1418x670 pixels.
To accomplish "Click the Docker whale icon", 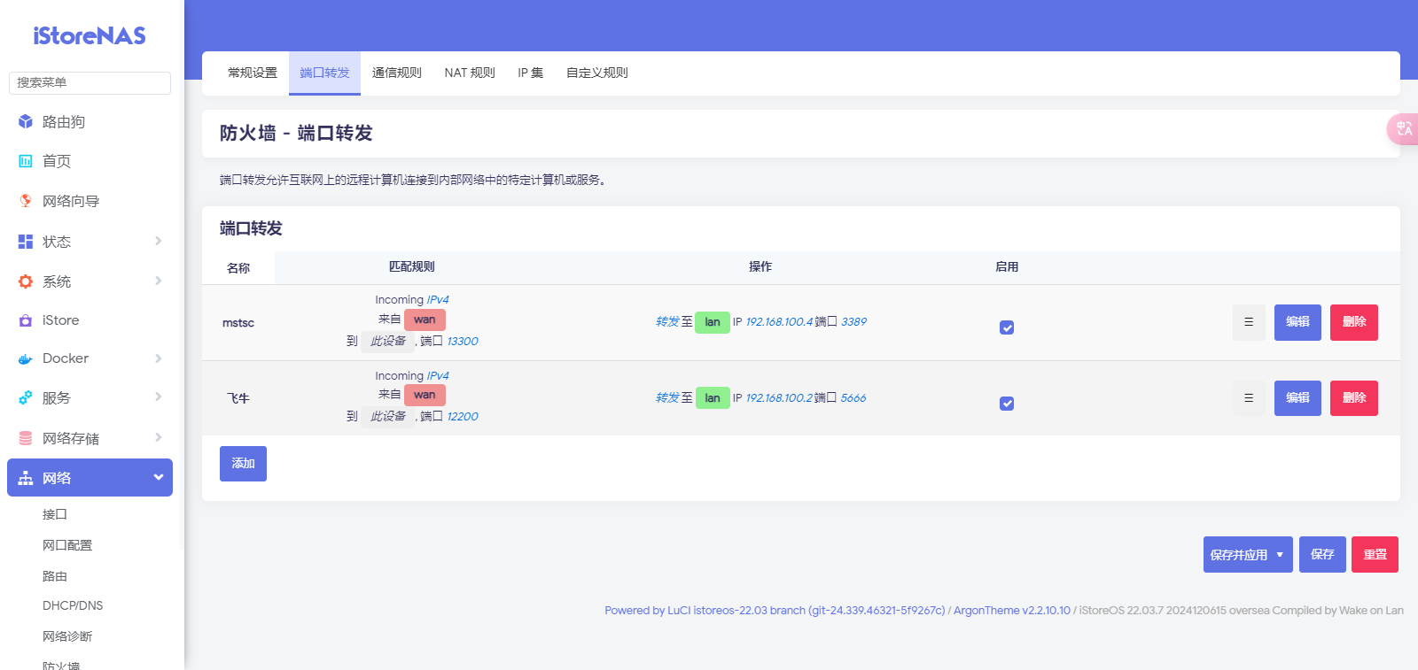I will tap(26, 358).
